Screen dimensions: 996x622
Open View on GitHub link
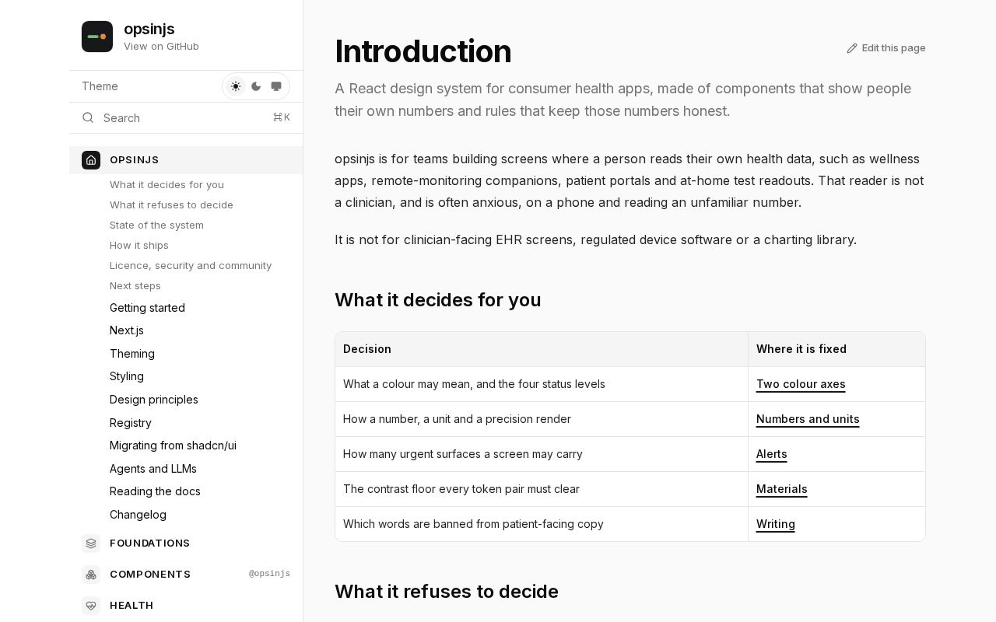coord(161,47)
